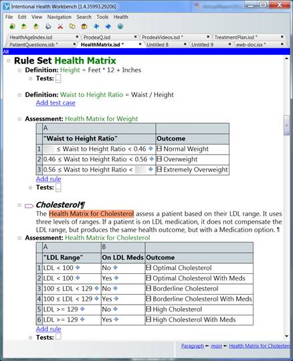The height and width of the screenshot is (361, 293).
Task: Click diamond icon after 'LDL >= 129' in row 6
Action: (x=82, y=319)
